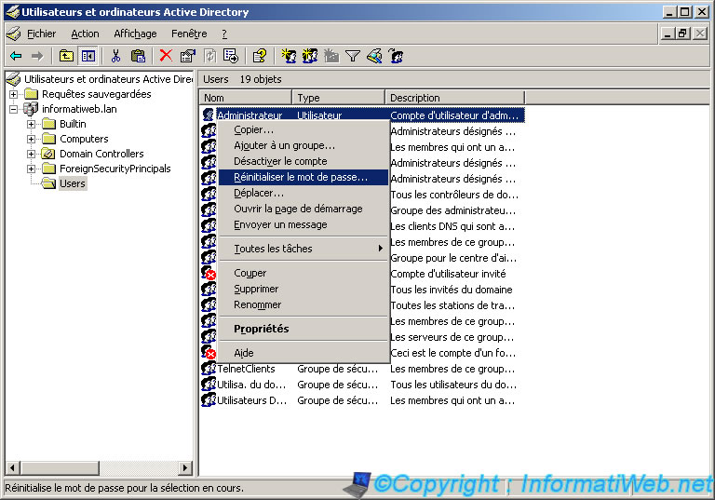Click the Filter funnel icon
Image resolution: width=715 pixels, height=500 pixels.
click(353, 56)
